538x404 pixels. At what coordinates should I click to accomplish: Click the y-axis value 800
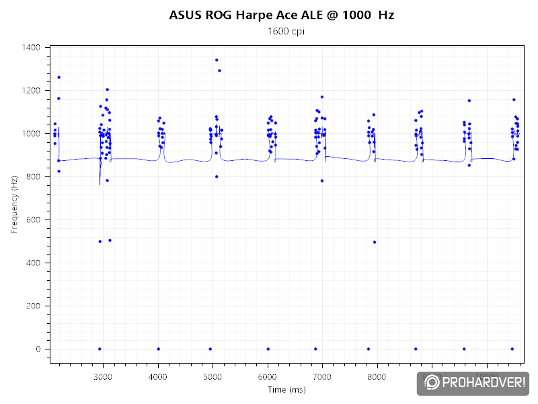pos(33,176)
